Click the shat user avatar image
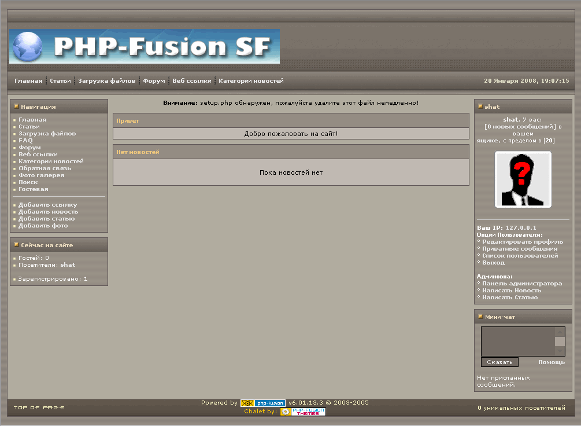The height and width of the screenshot is (426, 581). pos(523,179)
